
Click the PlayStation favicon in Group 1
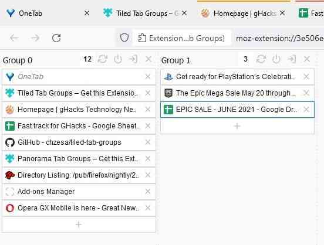[x=168, y=77]
